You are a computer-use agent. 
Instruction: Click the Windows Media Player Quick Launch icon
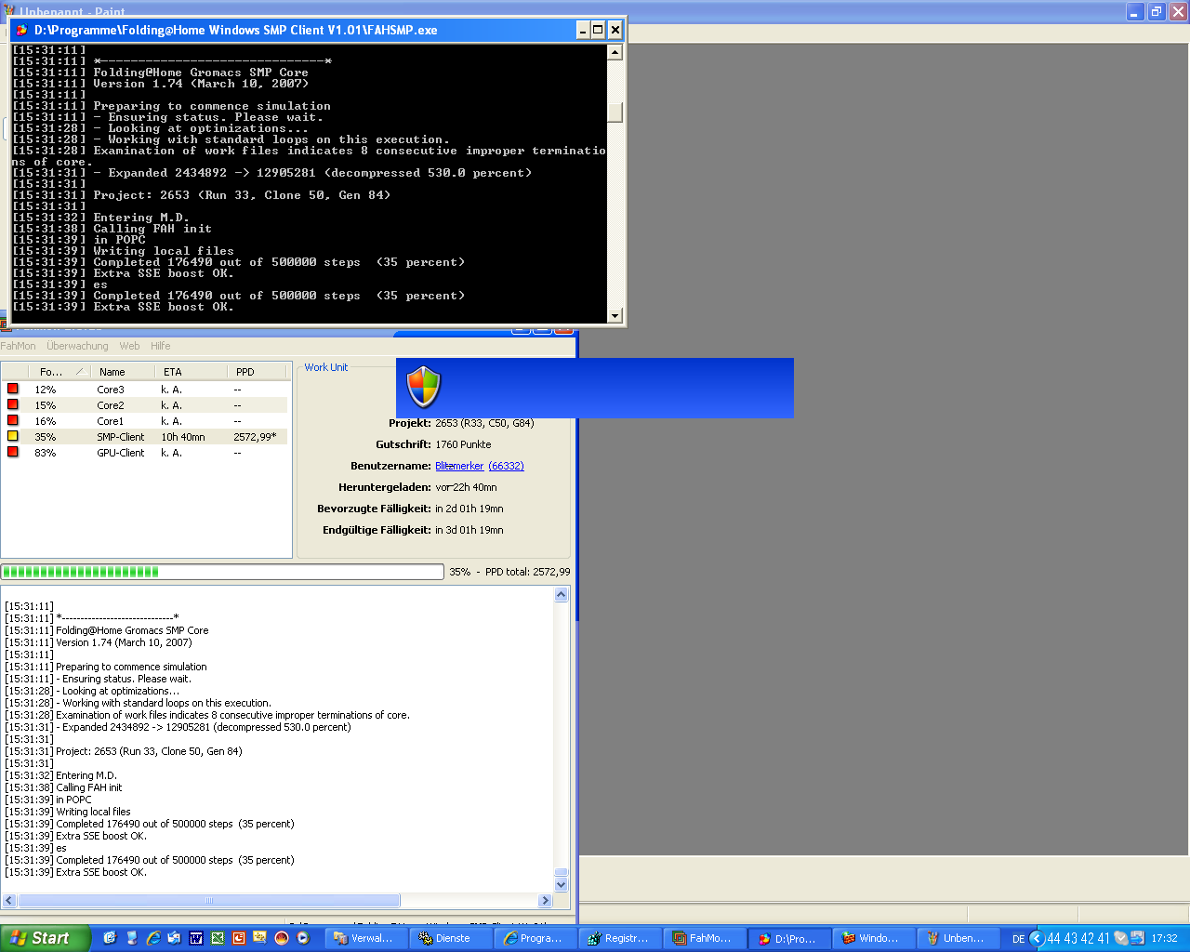(x=303, y=938)
